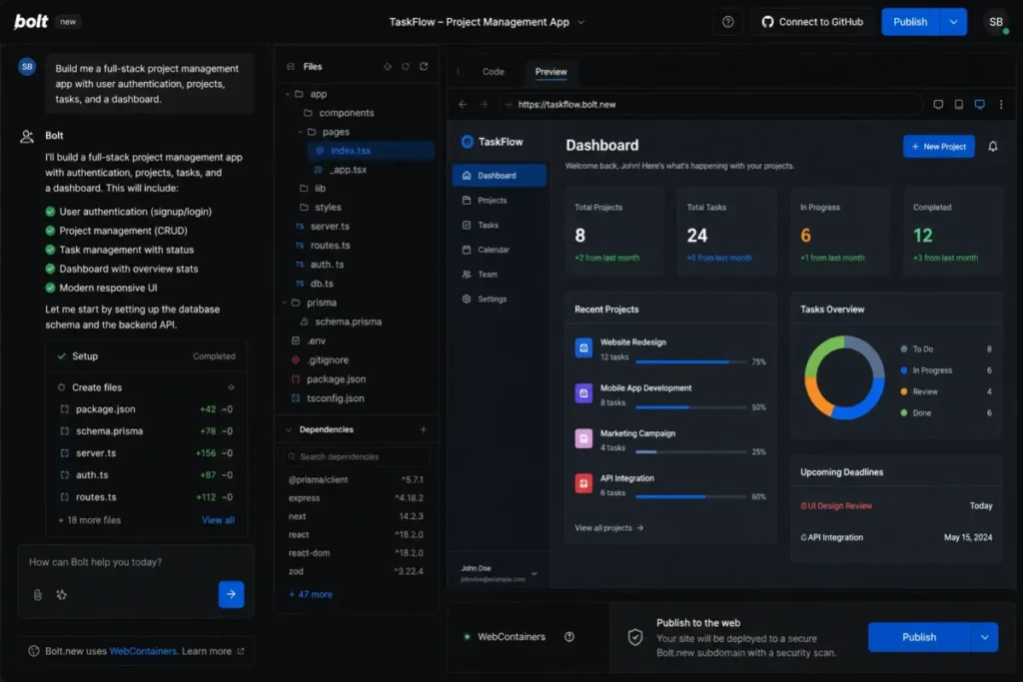The height and width of the screenshot is (682, 1023).
Task: Open Calendar in the TaskFlow sidebar
Action: [499, 250]
